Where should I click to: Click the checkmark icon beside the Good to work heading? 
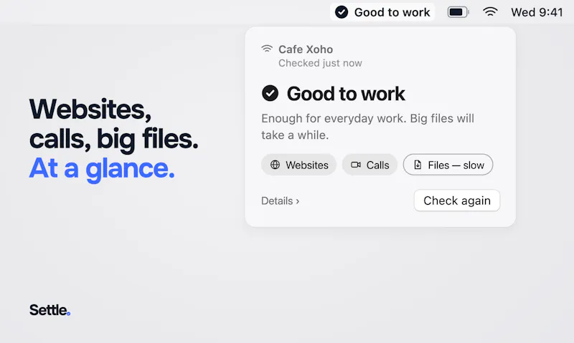click(270, 93)
